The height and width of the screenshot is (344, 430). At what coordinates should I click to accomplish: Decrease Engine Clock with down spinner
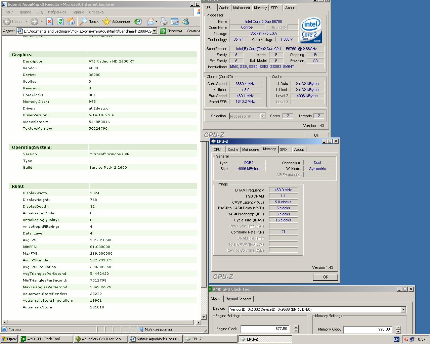[x=296, y=331]
